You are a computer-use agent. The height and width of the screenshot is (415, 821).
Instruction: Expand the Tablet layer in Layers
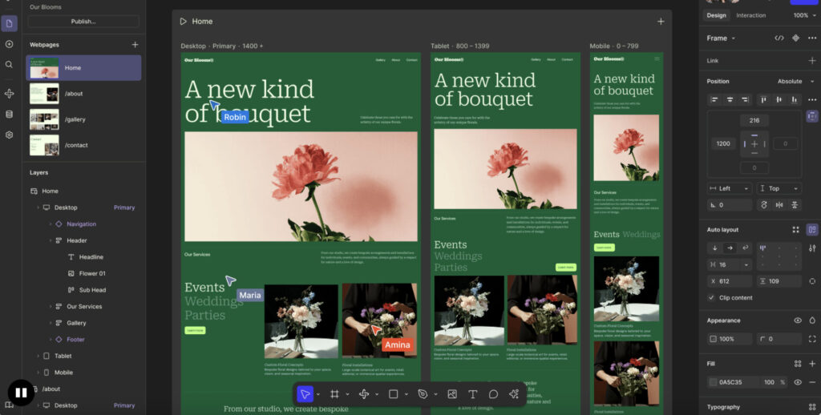point(38,356)
